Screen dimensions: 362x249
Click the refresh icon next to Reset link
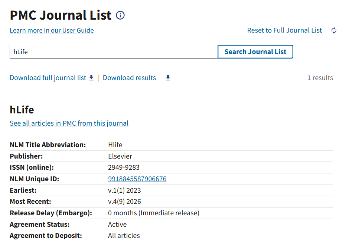pyautogui.click(x=334, y=30)
